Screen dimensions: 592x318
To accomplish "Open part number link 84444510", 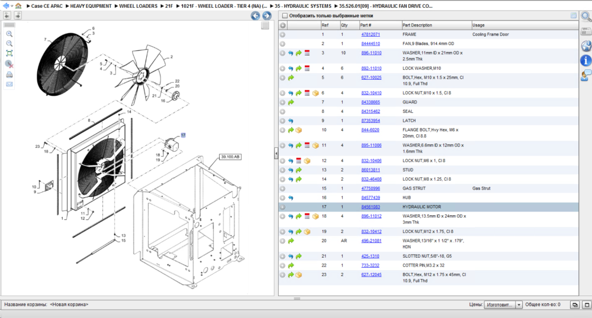I will [371, 44].
